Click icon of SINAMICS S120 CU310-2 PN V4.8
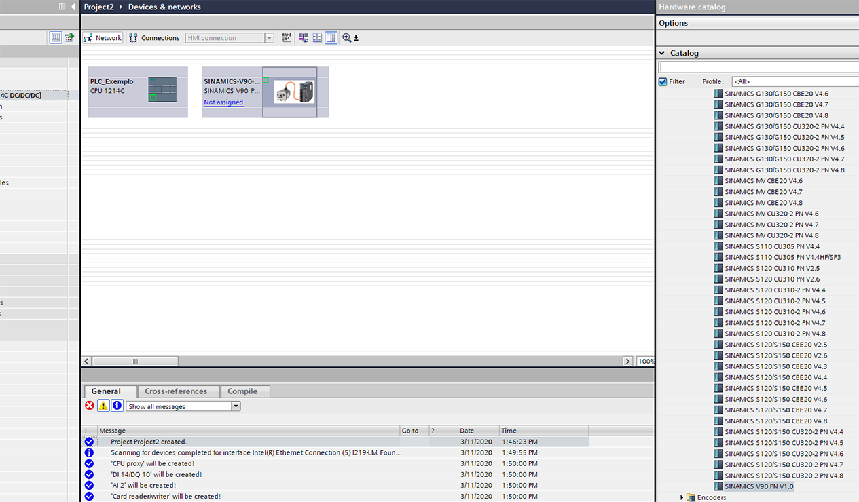859x502 pixels. pos(718,334)
